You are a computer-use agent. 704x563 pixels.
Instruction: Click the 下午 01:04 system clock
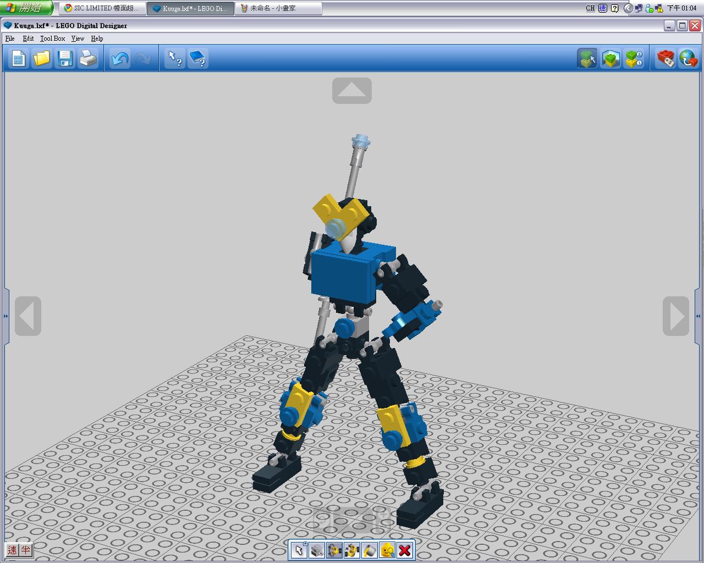[681, 8]
